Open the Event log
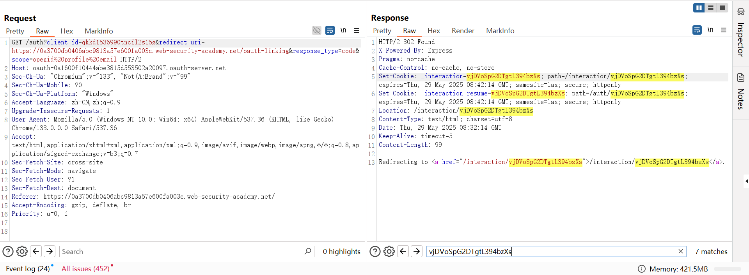749x275 pixels. (28, 269)
